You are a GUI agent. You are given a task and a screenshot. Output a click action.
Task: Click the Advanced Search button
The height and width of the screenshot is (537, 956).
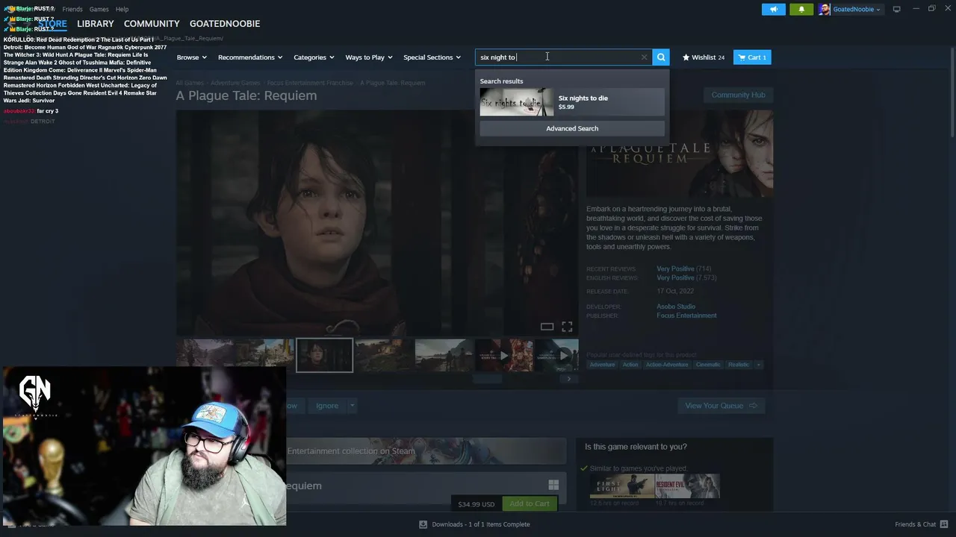pyautogui.click(x=572, y=128)
